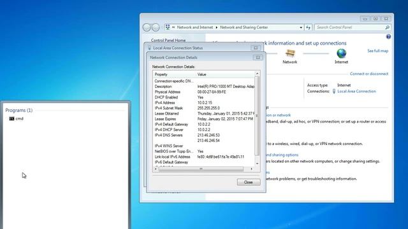Select the Description row
408x229 pixels.
204,87
